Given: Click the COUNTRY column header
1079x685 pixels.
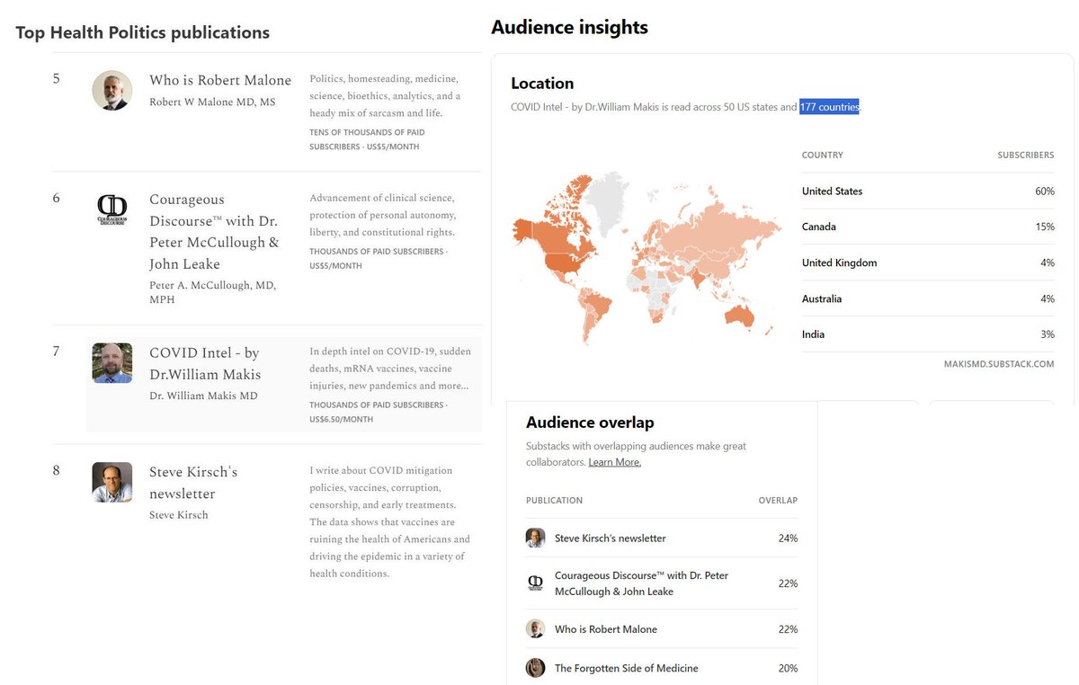Looking at the screenshot, I should pyautogui.click(x=823, y=156).
